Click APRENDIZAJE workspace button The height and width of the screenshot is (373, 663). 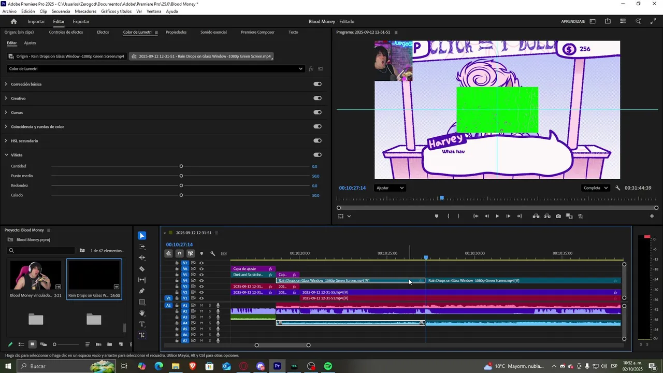[573, 21]
